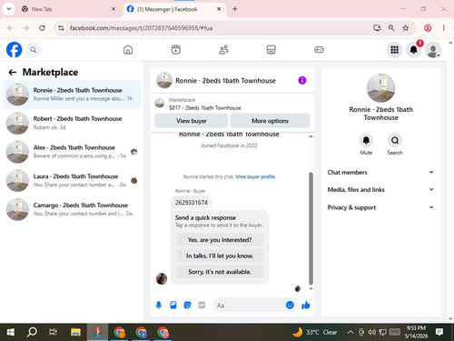This screenshot has width=454, height=341.
Task: Click the View buyer button
Action: tap(192, 121)
